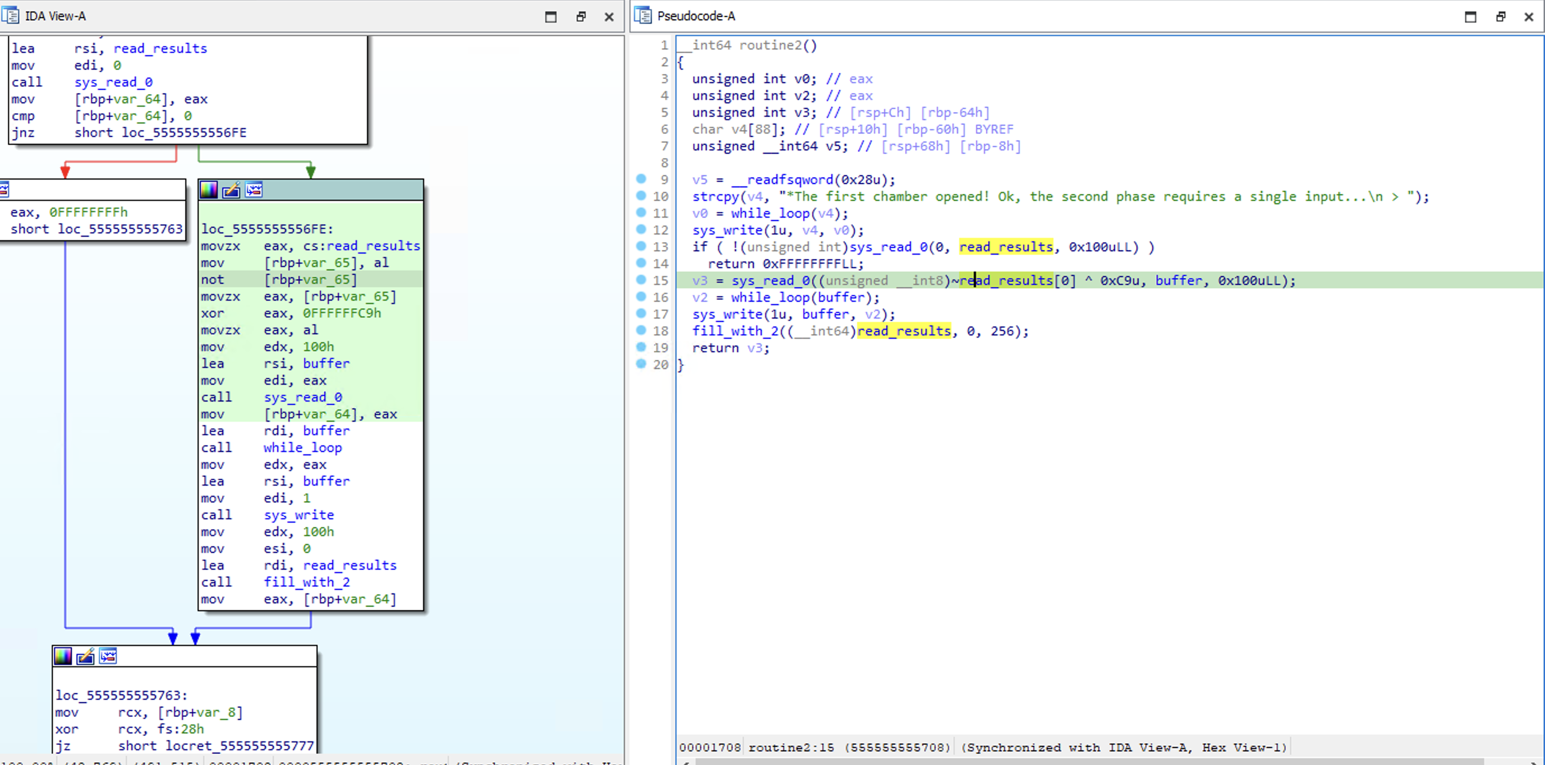Click 'call while_loop' in the disassembly graph
This screenshot has height=765, width=1545.
click(271, 447)
